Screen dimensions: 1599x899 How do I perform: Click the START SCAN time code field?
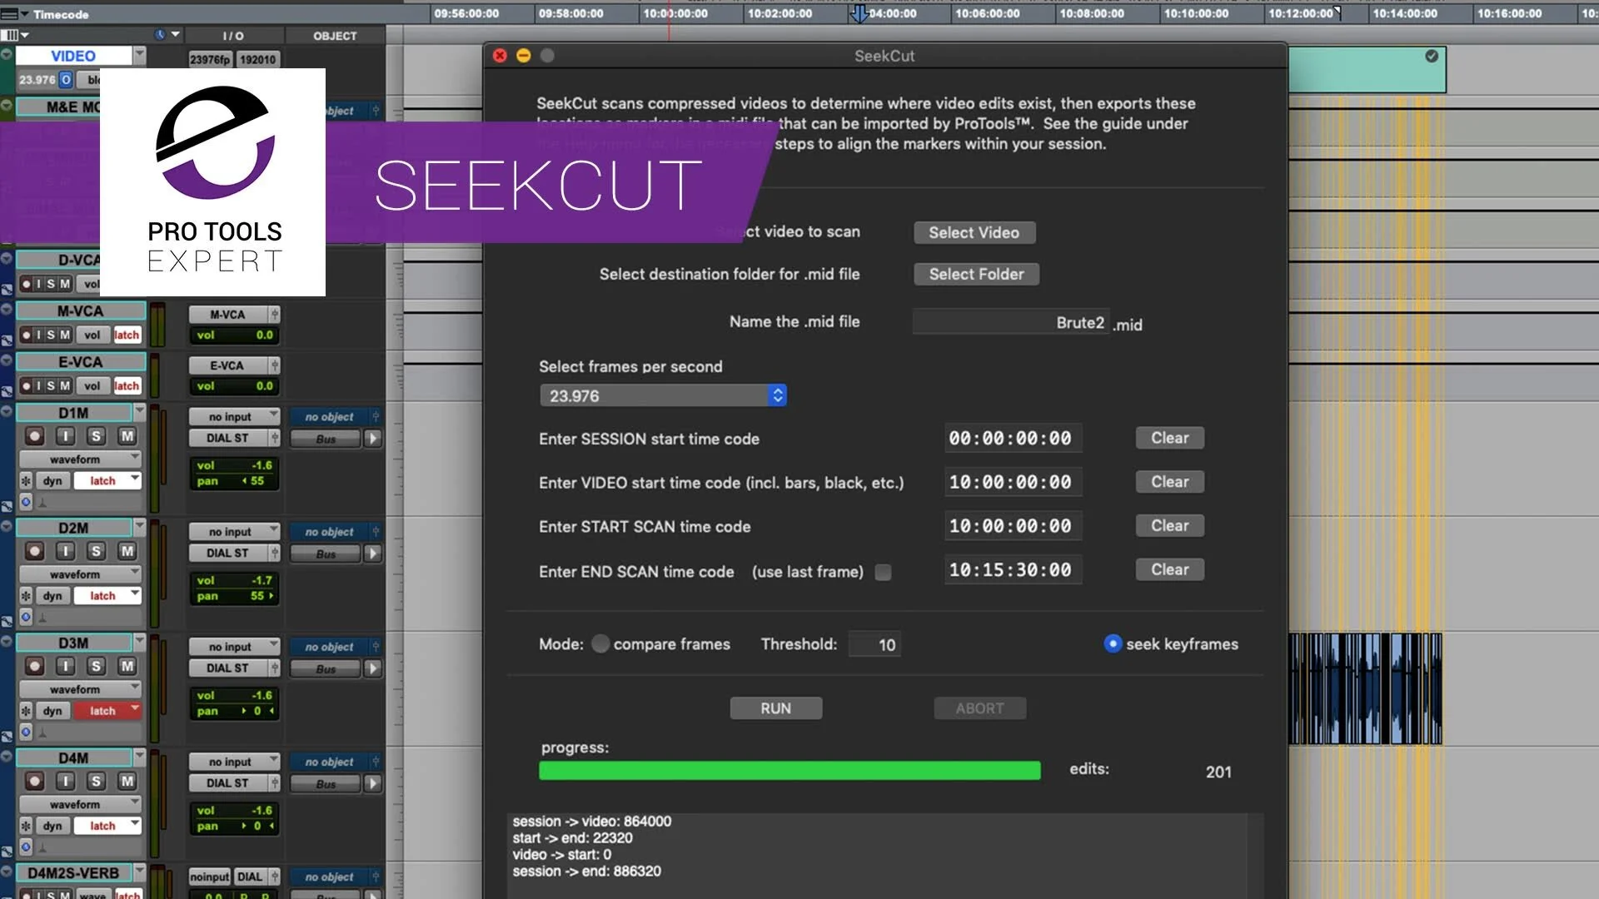click(1013, 526)
